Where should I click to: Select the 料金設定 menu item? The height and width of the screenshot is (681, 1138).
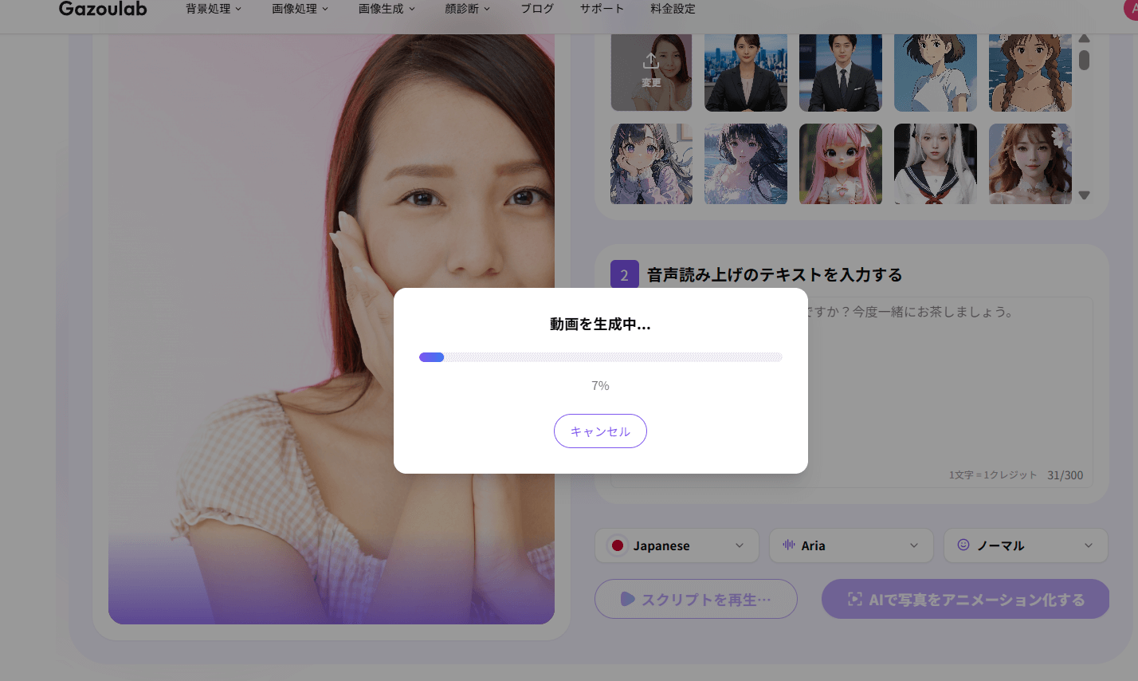click(x=673, y=9)
